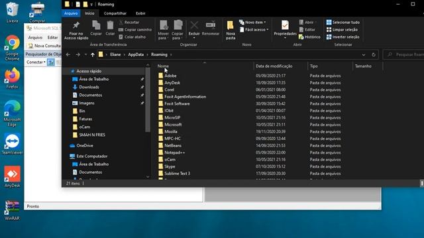Open Conectar dropdown in SQL Server window
The height and width of the screenshot is (238, 424).
click(x=36, y=62)
